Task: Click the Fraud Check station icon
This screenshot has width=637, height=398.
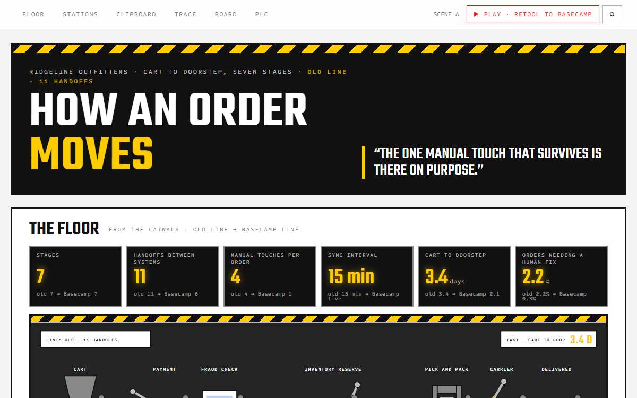Action: [219, 394]
